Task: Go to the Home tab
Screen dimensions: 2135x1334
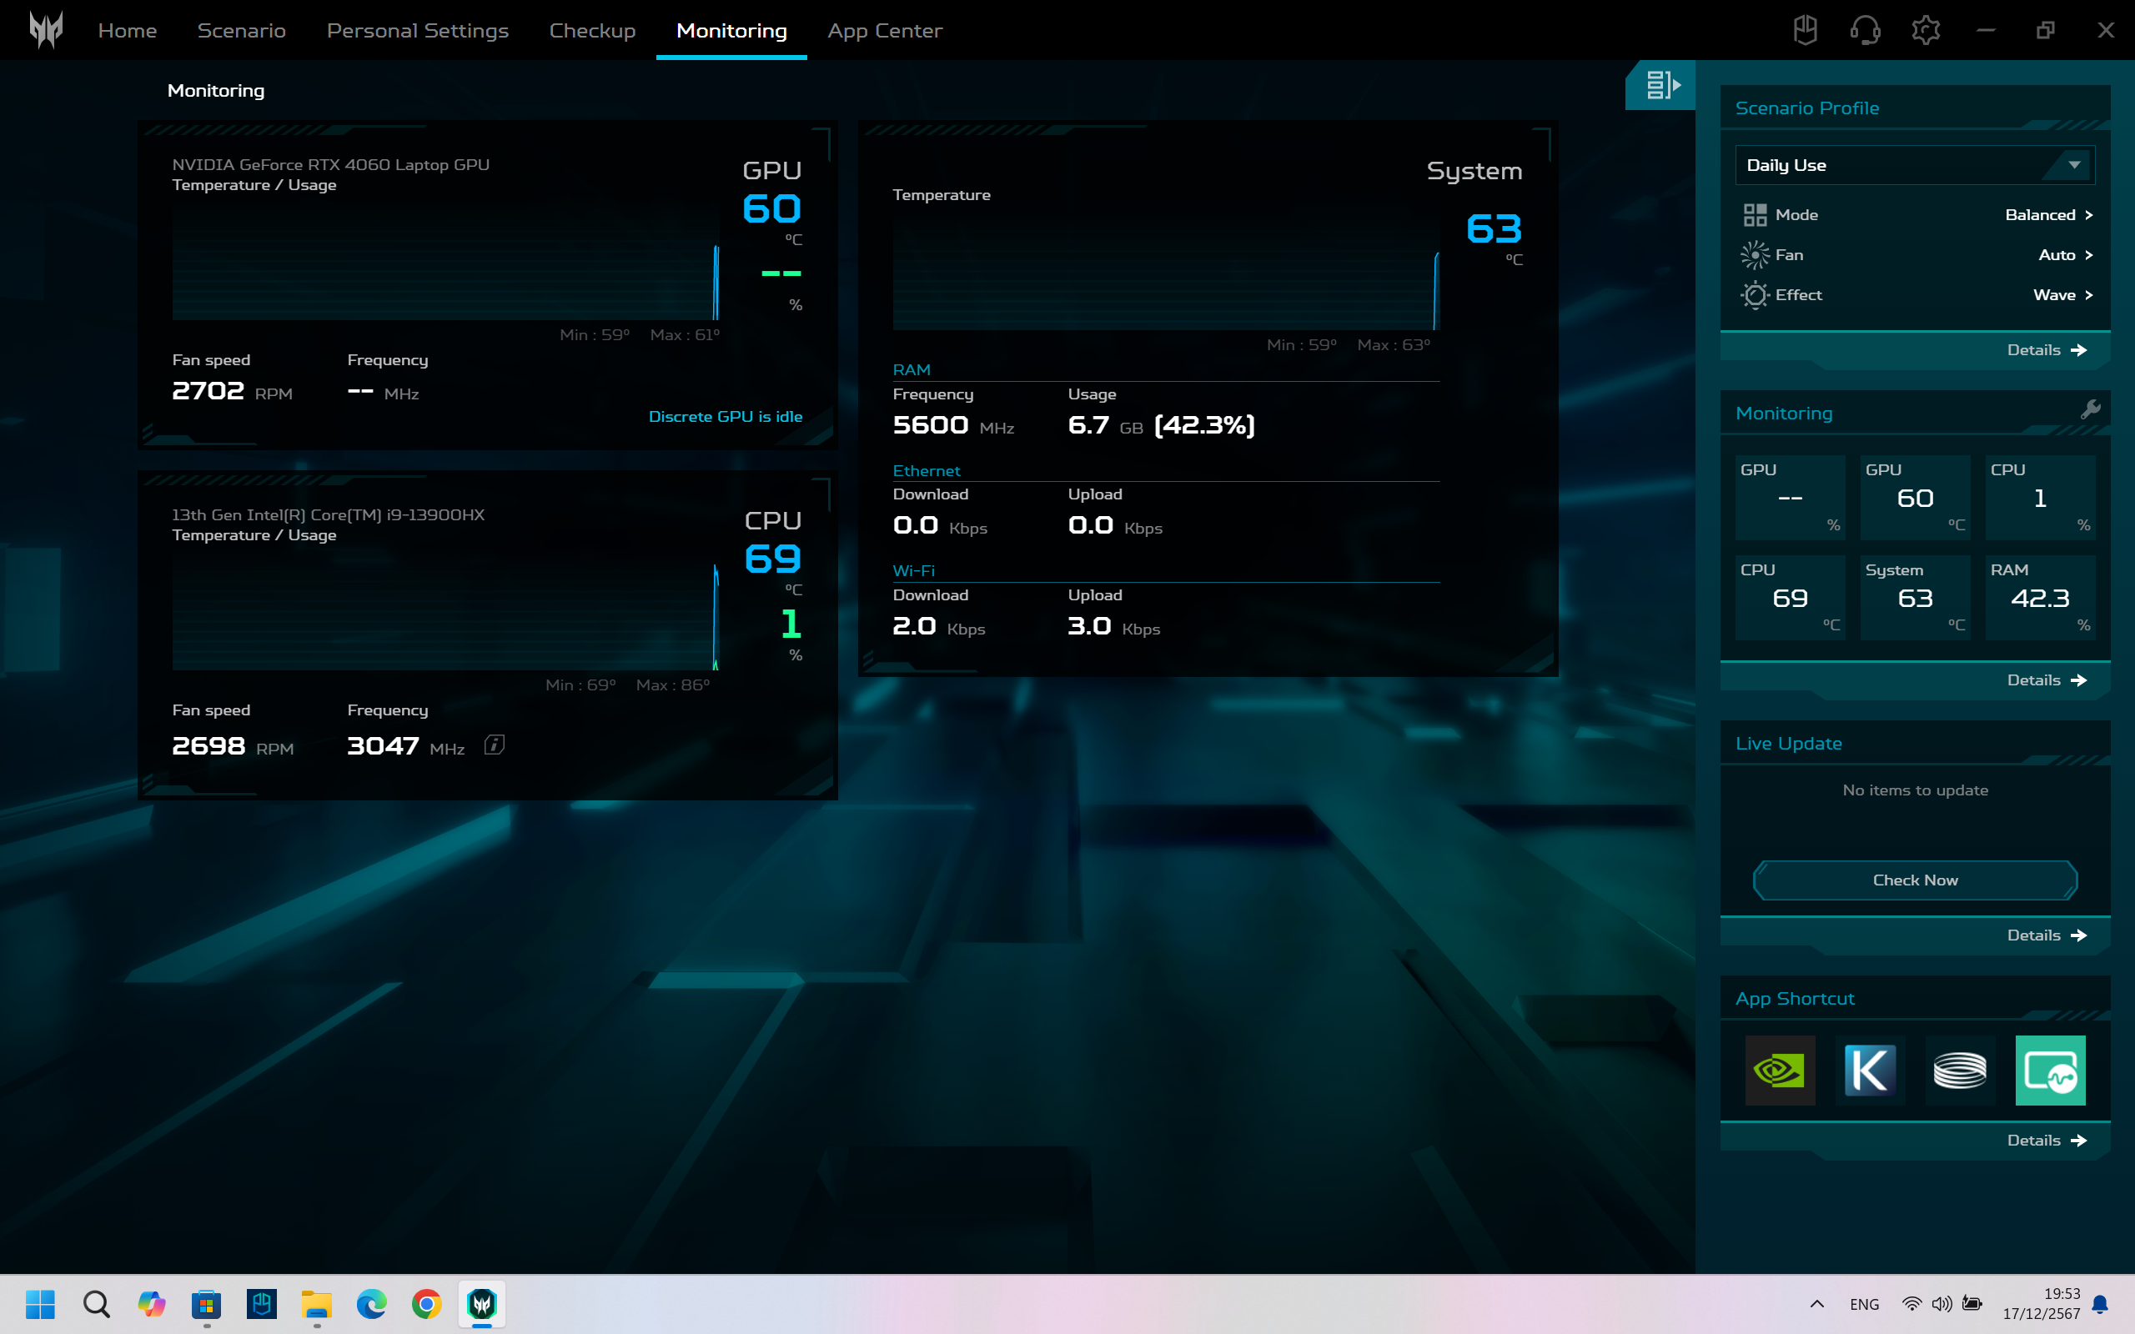Action: point(127,30)
